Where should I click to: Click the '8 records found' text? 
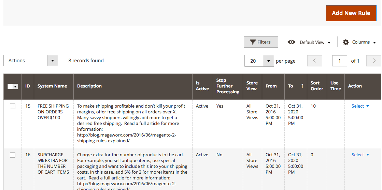[x=86, y=61]
